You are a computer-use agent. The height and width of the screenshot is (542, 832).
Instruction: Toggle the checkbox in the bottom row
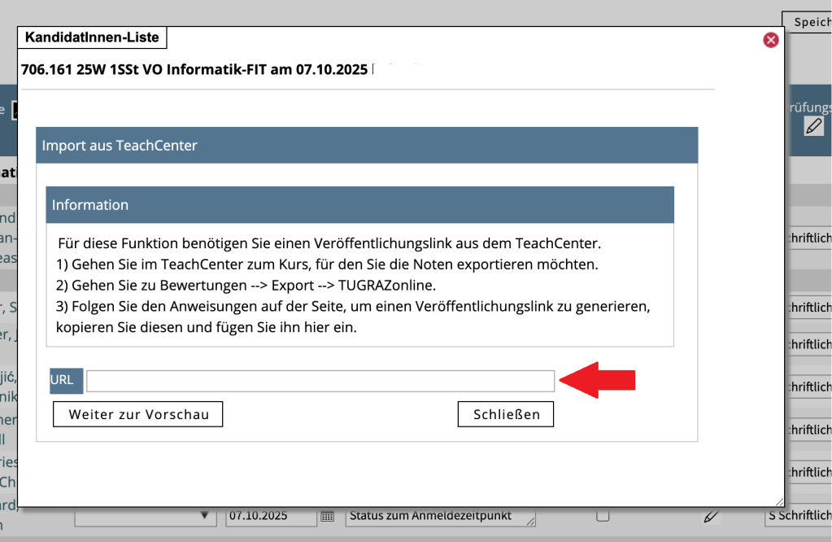coord(603,516)
